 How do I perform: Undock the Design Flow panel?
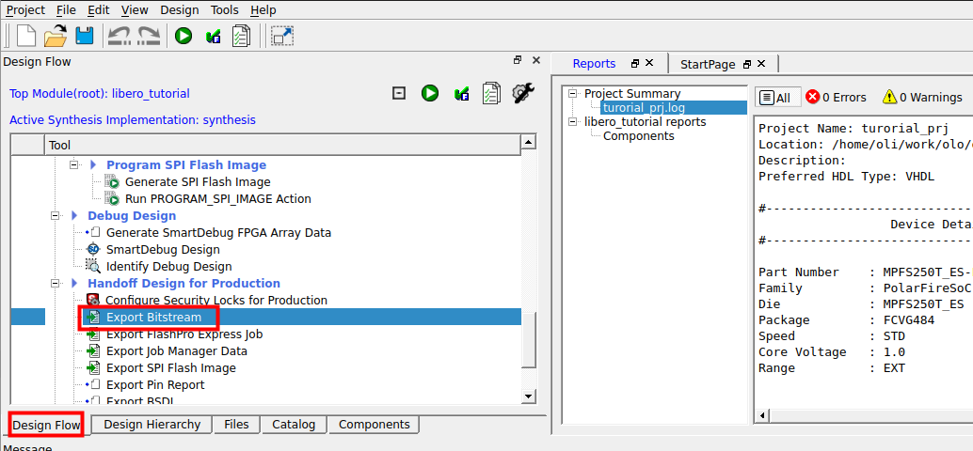[518, 61]
